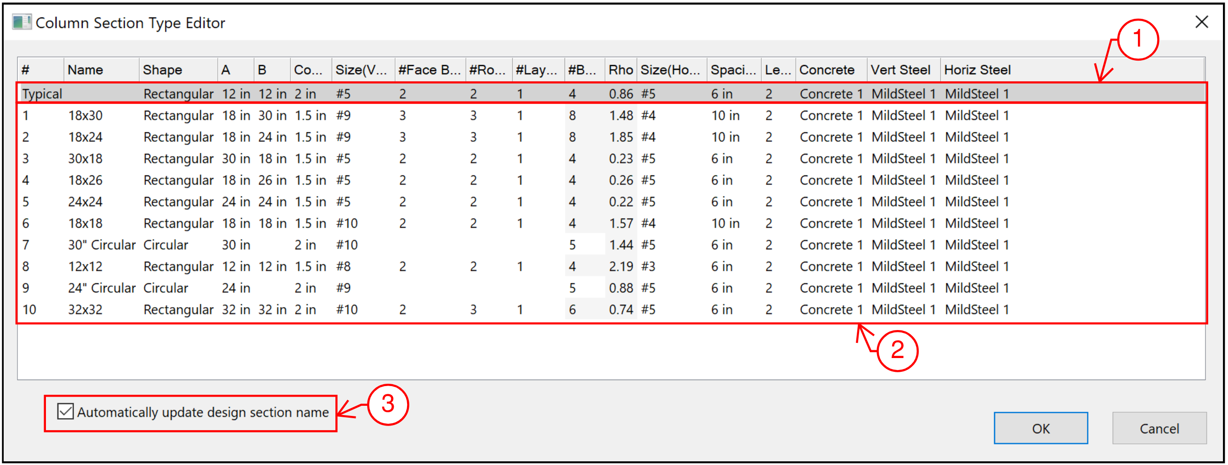The height and width of the screenshot is (465, 1228).
Task: Toggle Automatically update design section name checkbox
Action: tap(65, 411)
